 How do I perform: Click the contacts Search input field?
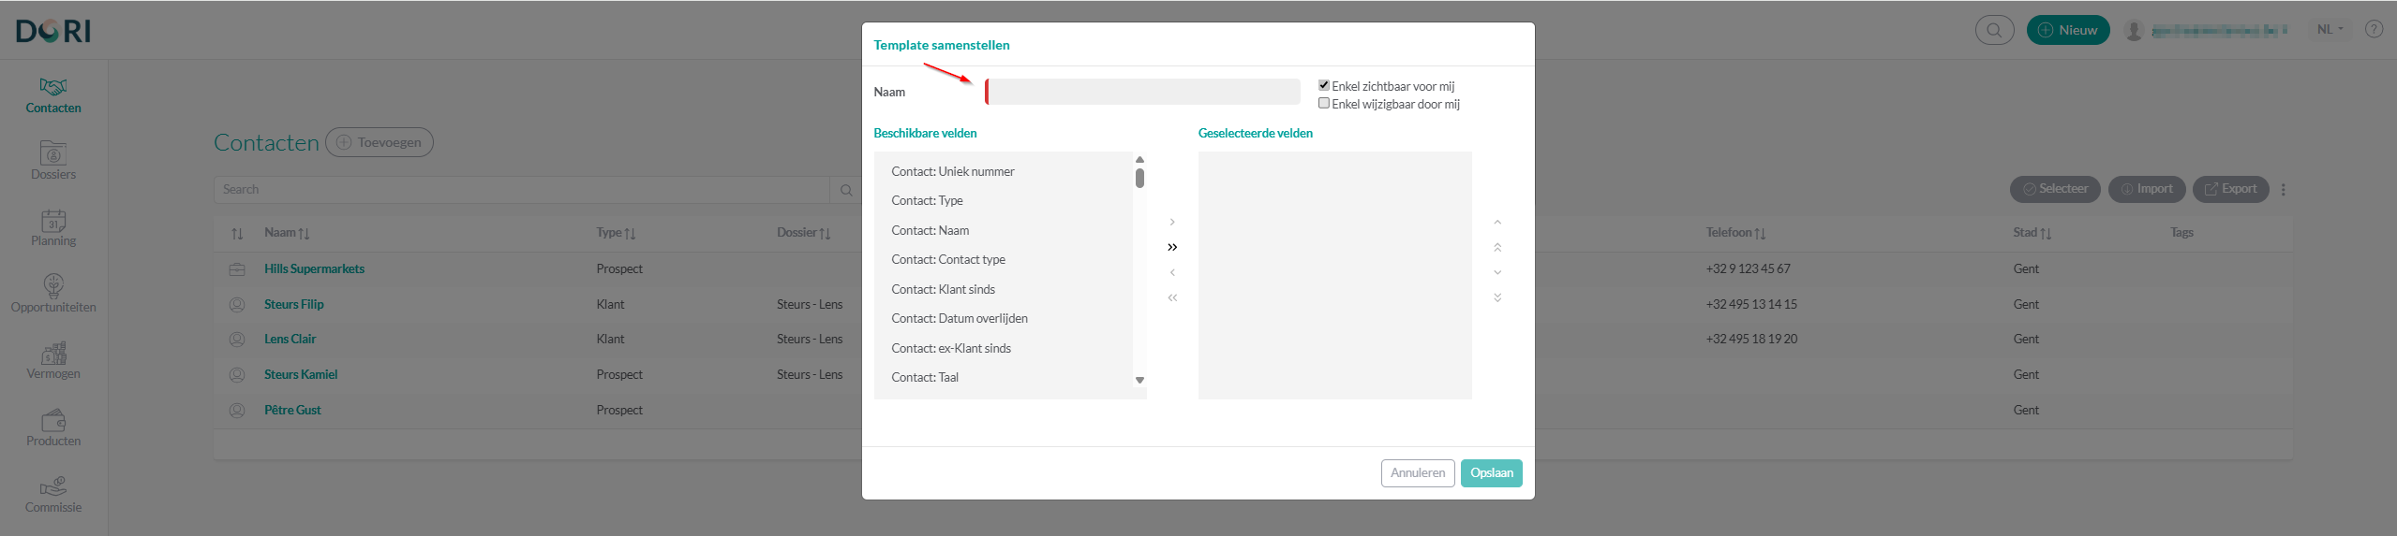tap(522, 190)
